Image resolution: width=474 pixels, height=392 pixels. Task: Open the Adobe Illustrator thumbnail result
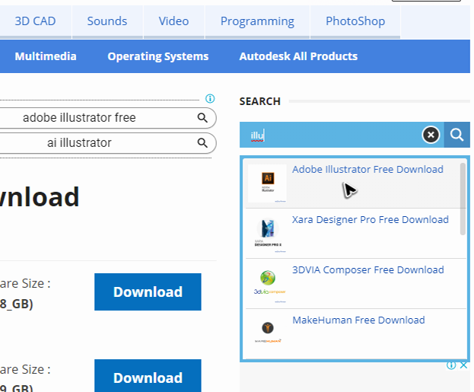click(x=267, y=183)
